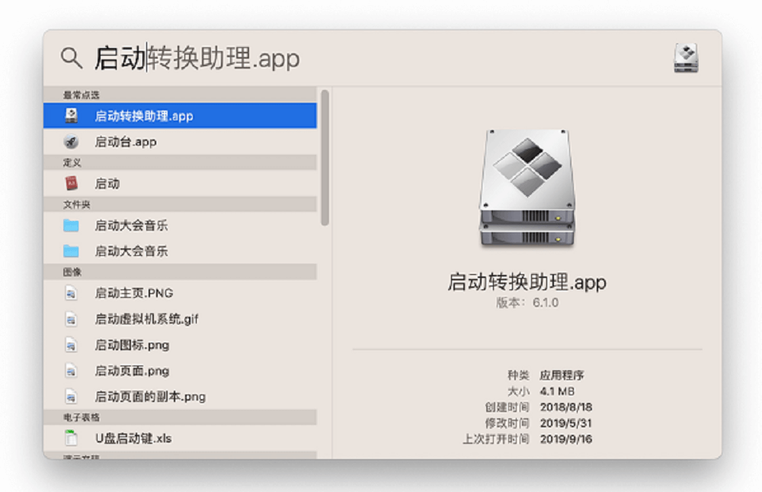The image size is (762, 492).
Task: Click the magnifying glass search icon
Action: pos(71,57)
